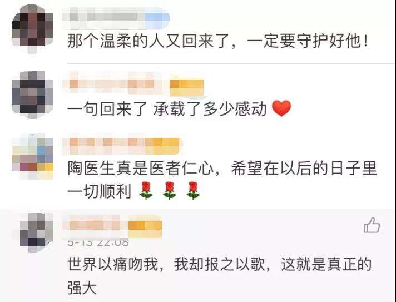Open the first commenter's blurred avatar
Screen dimensions: 396x302
pos(33,29)
